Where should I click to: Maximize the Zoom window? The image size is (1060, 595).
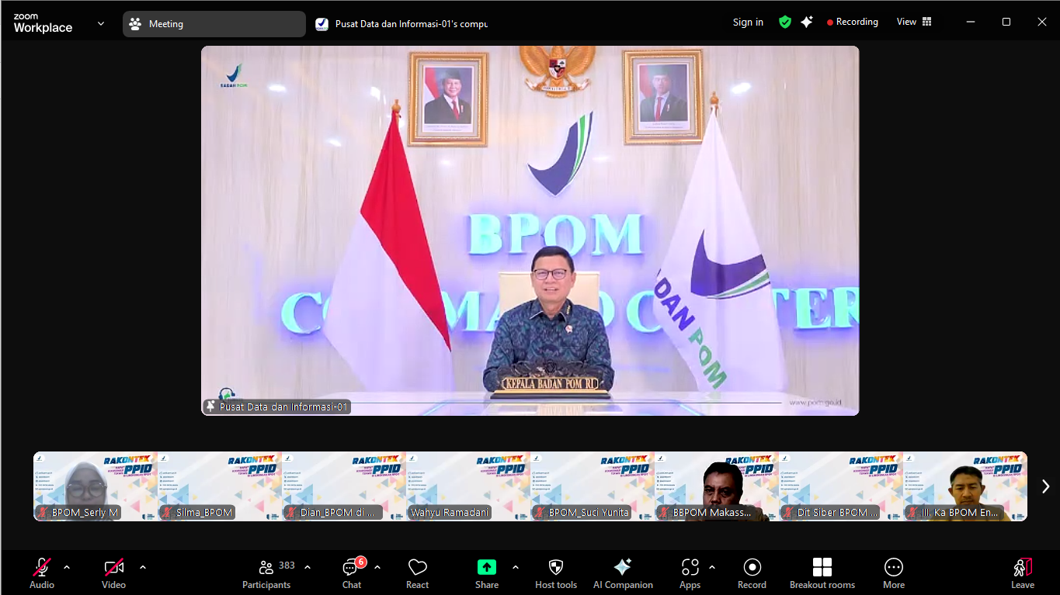pos(1006,22)
